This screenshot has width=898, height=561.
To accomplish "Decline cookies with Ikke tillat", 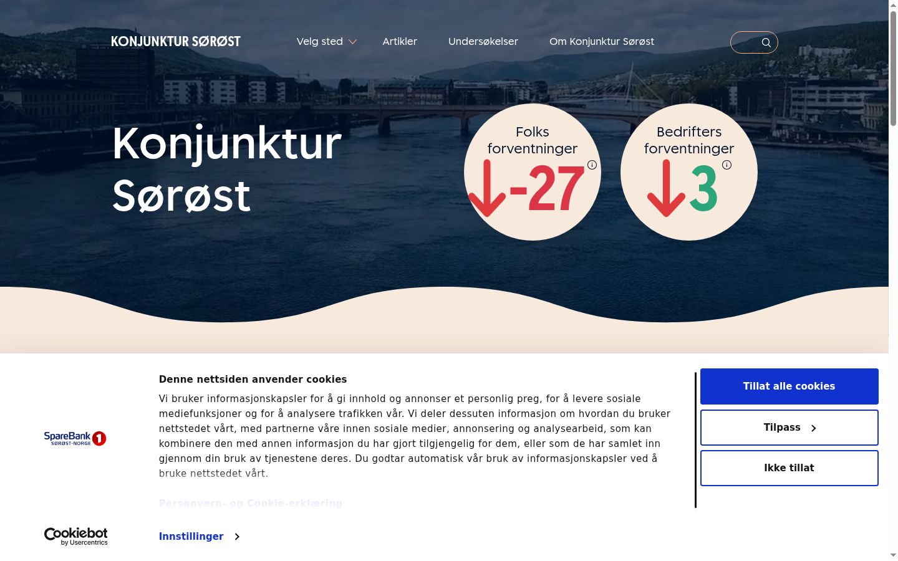I will pyautogui.click(x=789, y=468).
